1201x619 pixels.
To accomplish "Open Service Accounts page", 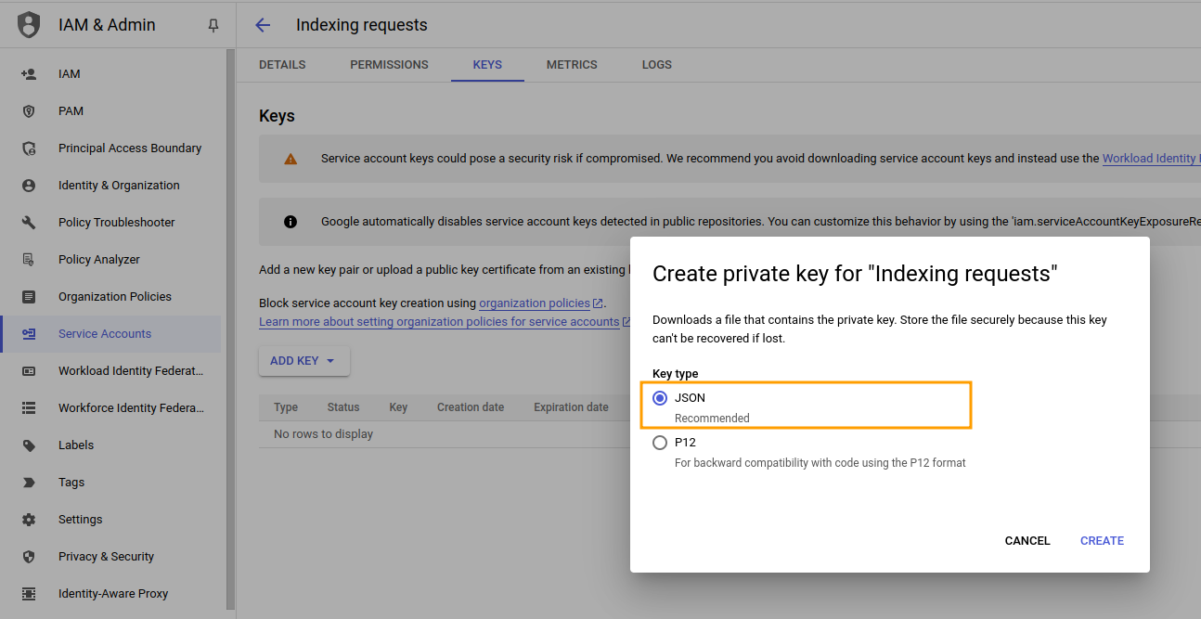I will 110,333.
